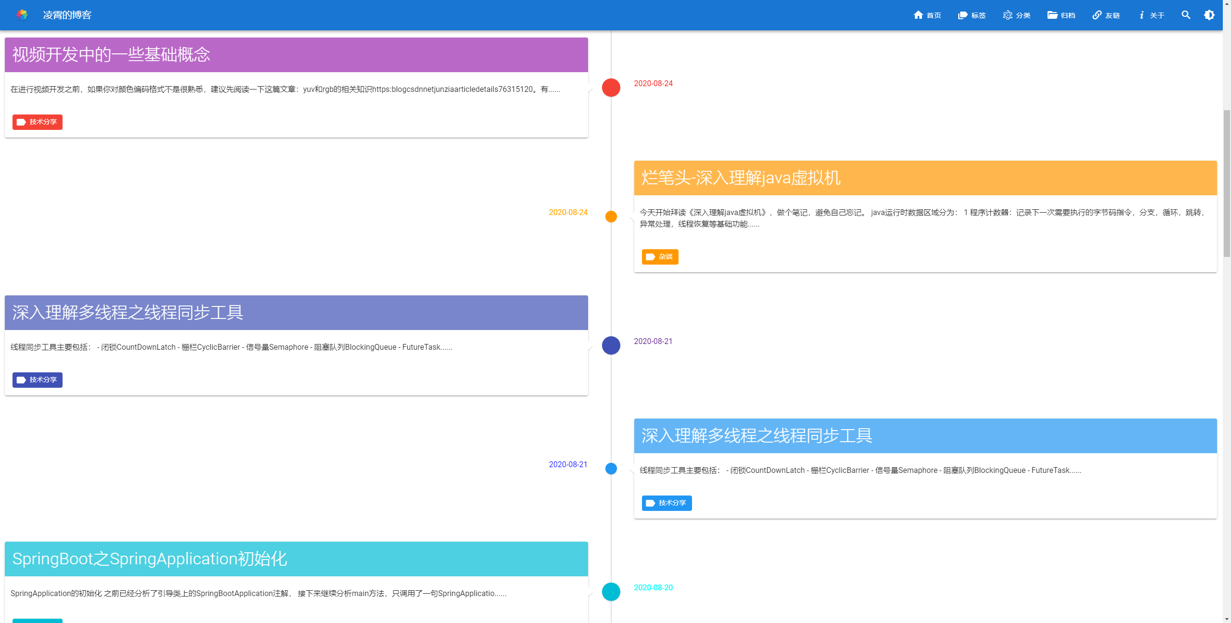The height and width of the screenshot is (623, 1231).
Task: Click the indigo timeline dot for 2020-08-21
Action: (611, 345)
